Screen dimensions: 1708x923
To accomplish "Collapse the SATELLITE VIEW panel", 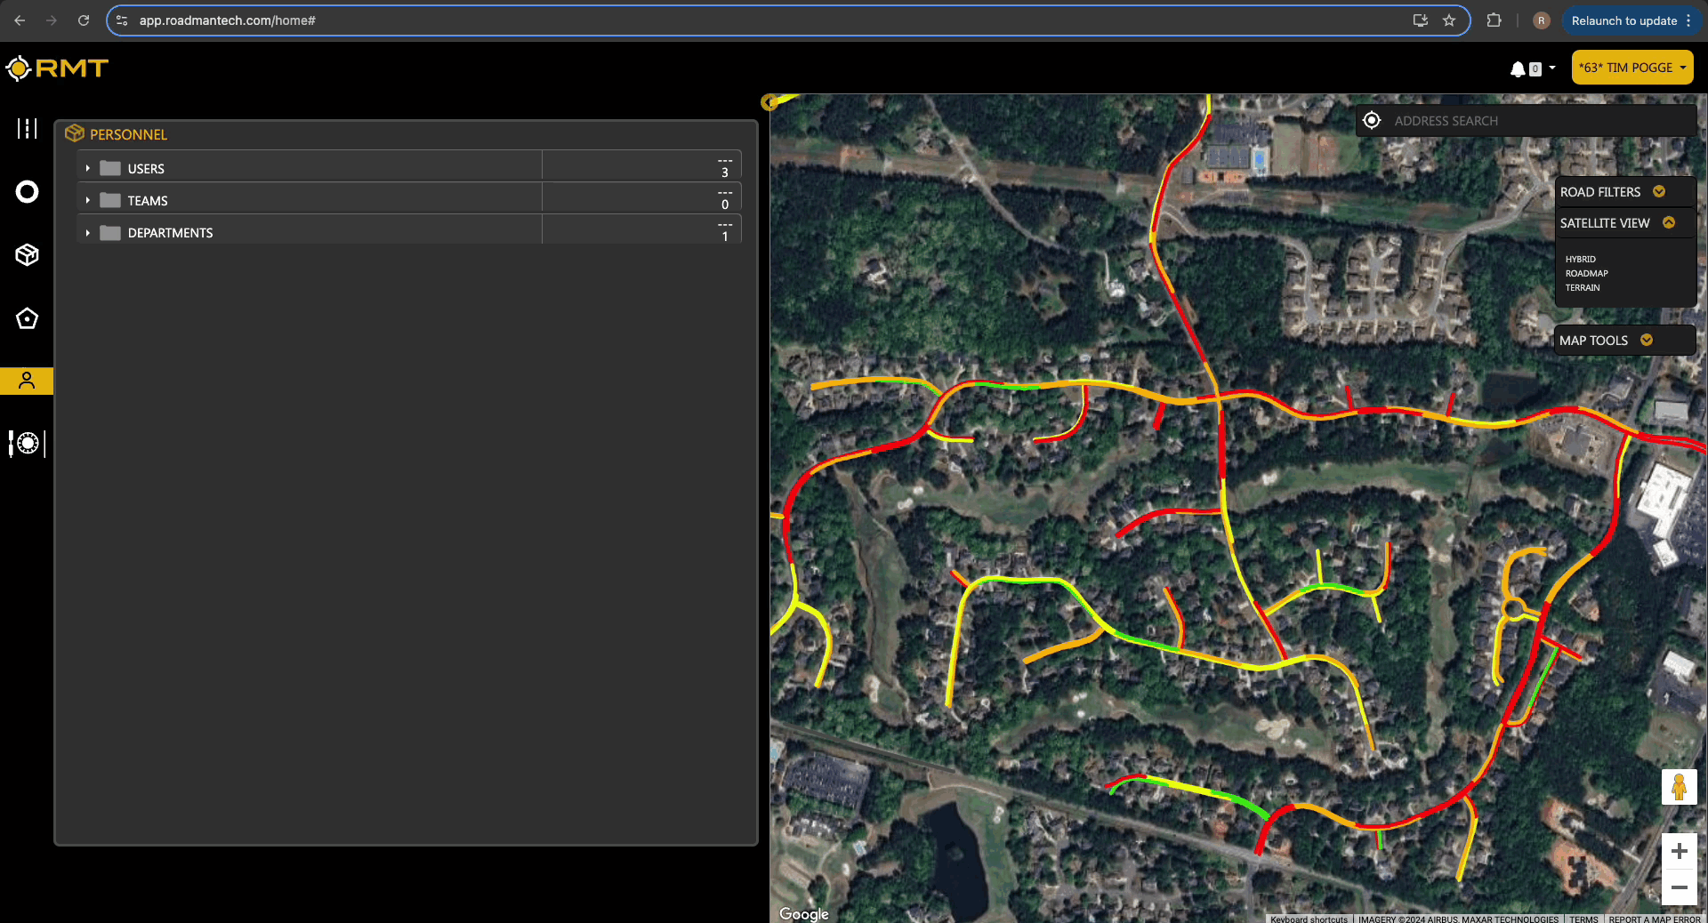I will 1670,223.
